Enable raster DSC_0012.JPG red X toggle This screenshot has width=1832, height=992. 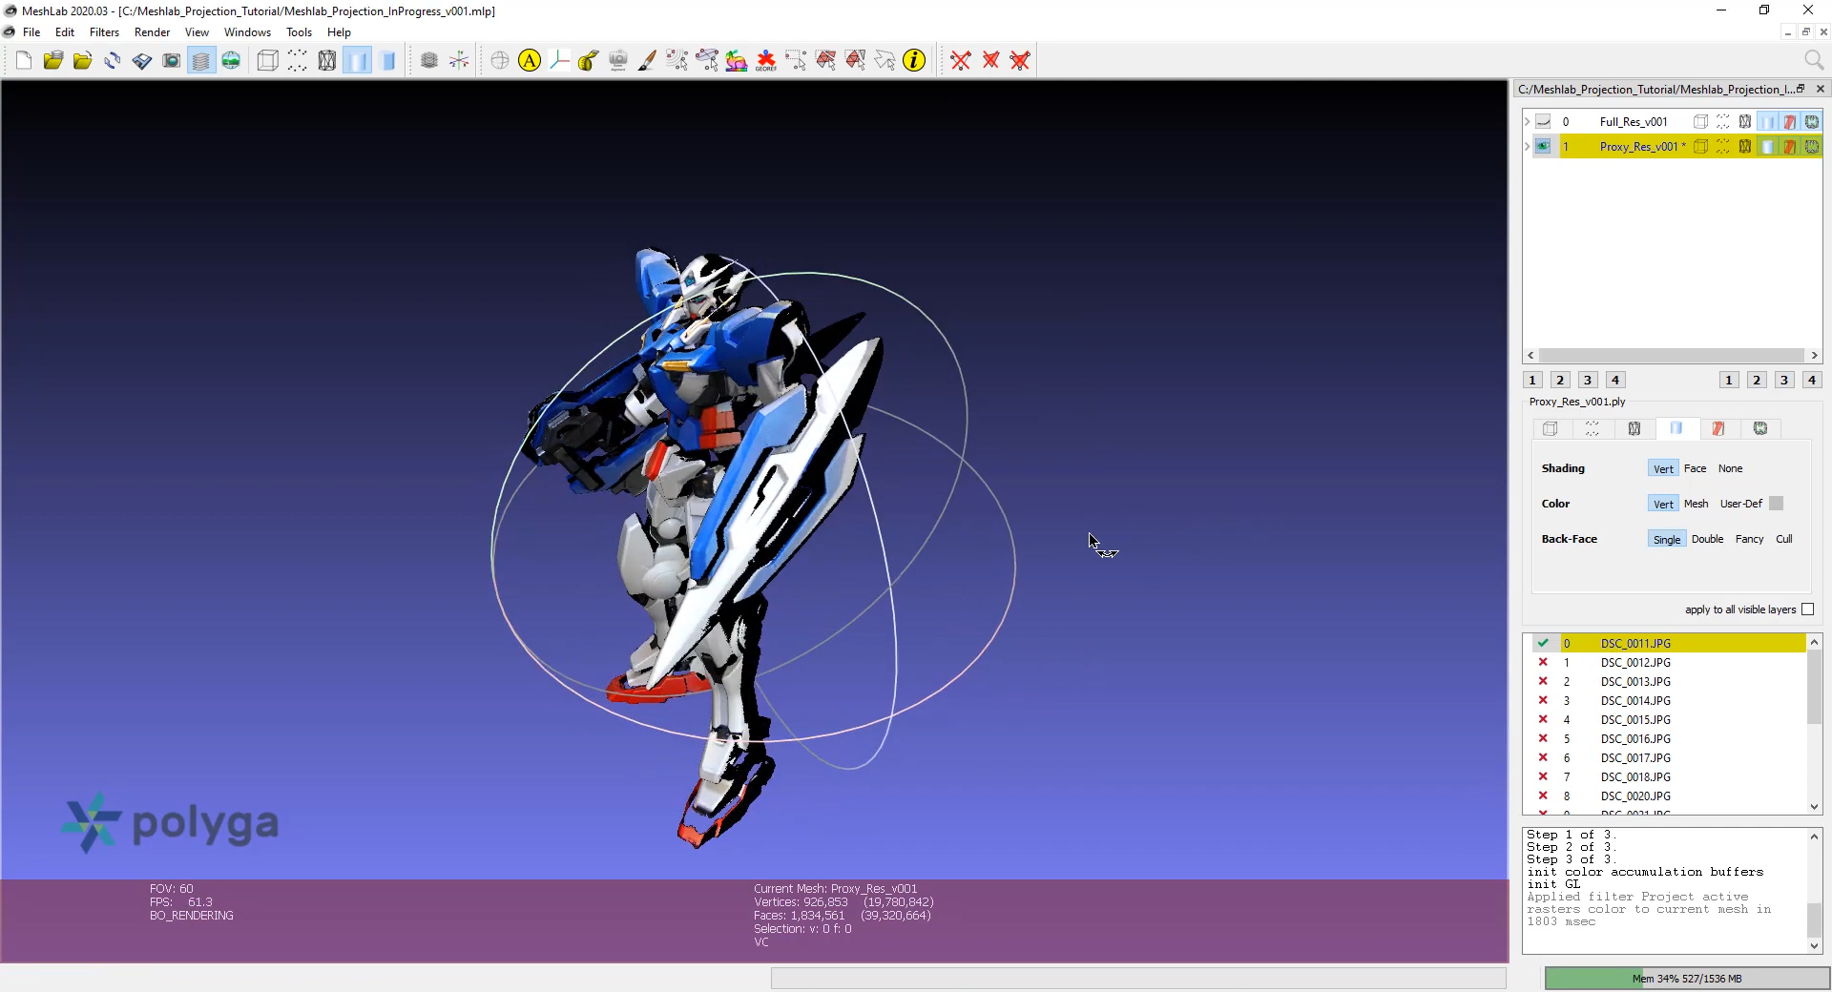(1543, 662)
